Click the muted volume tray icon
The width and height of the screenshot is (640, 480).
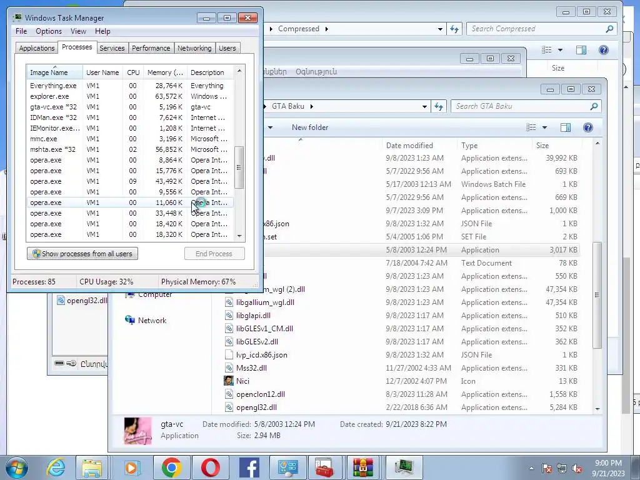click(577, 468)
